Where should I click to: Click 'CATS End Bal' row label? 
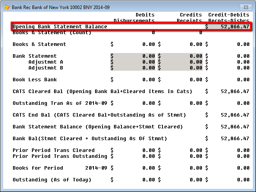pos(99,115)
